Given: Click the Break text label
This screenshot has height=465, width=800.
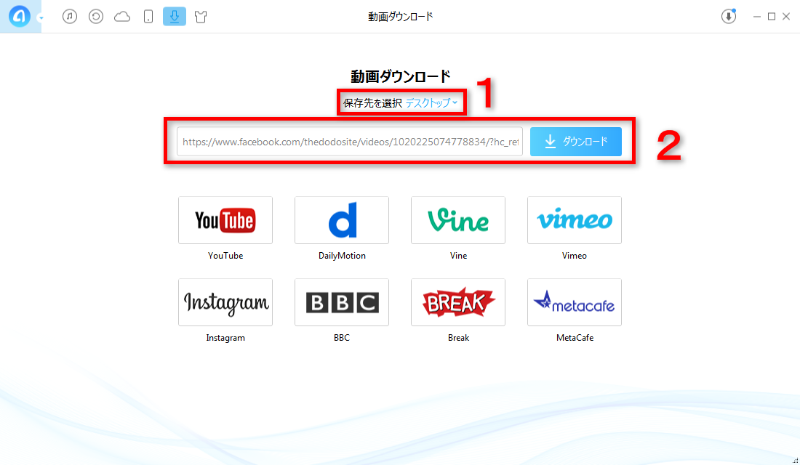Looking at the screenshot, I should [458, 338].
